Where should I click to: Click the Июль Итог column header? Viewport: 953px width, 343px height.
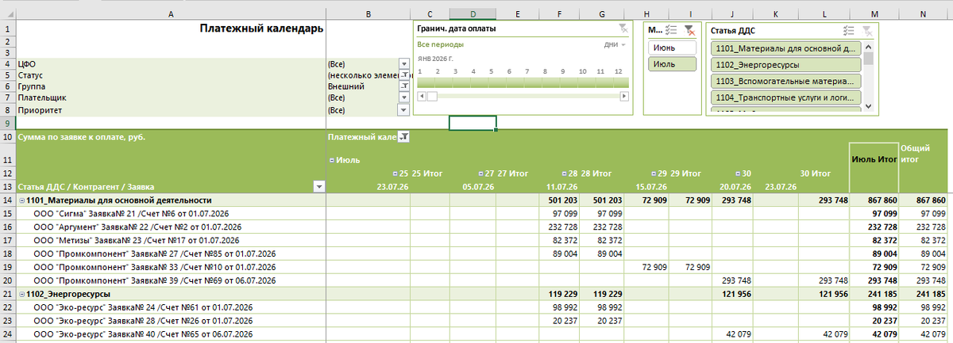click(x=874, y=159)
